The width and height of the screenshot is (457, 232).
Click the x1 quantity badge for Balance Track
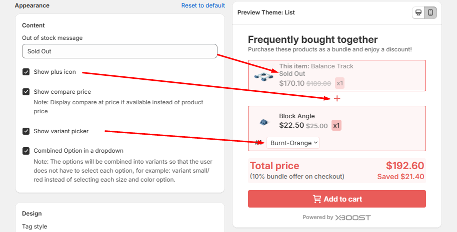[x=339, y=83]
